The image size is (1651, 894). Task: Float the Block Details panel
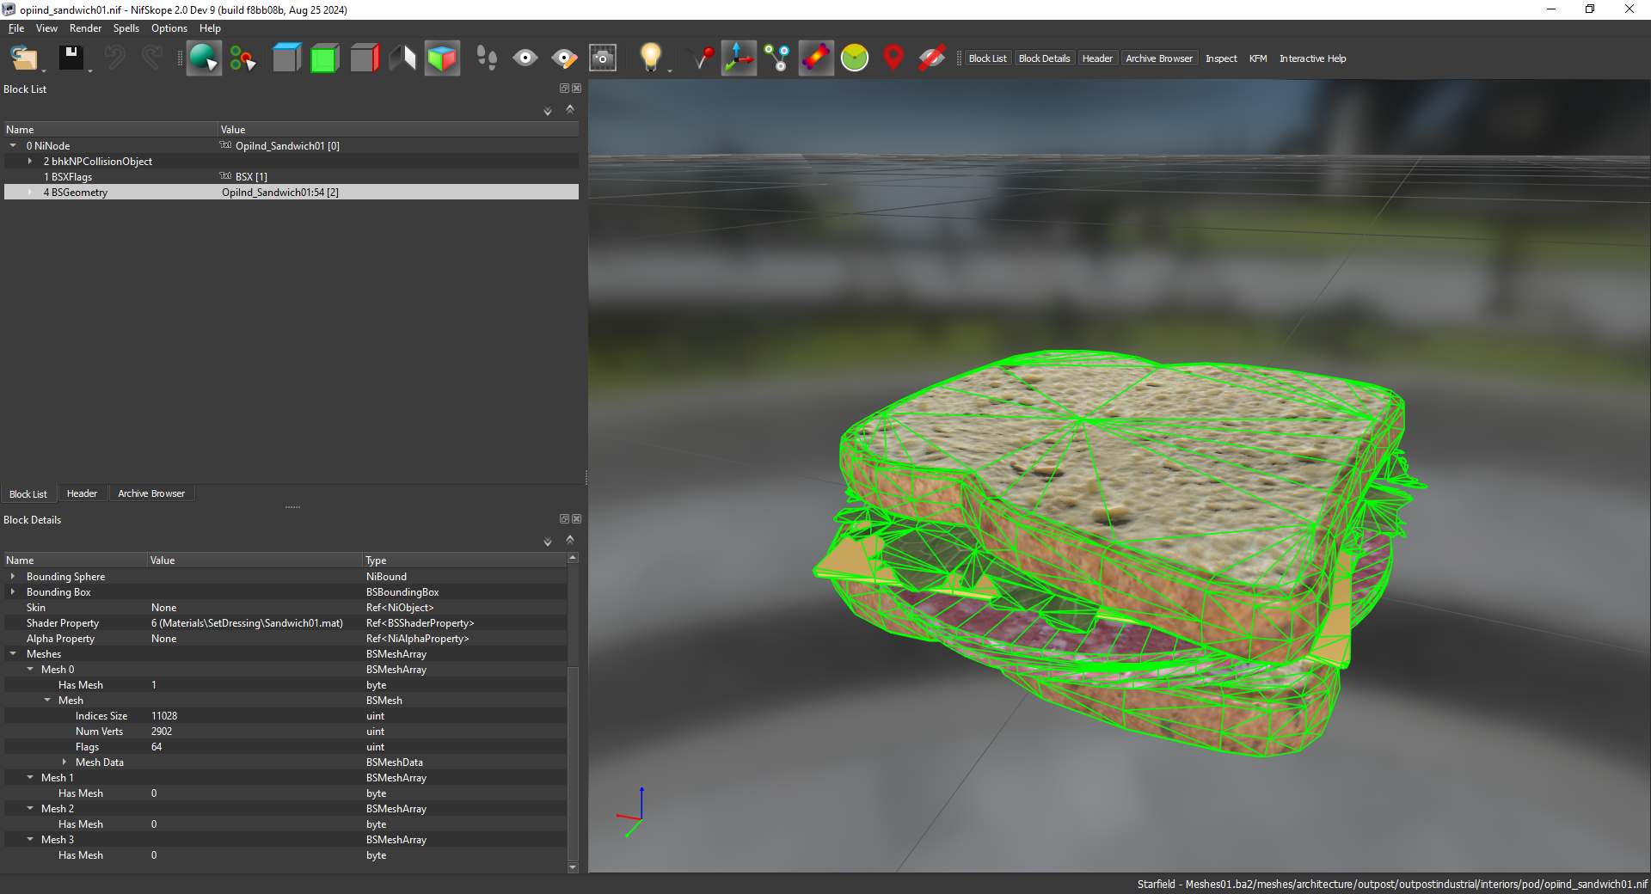565,519
